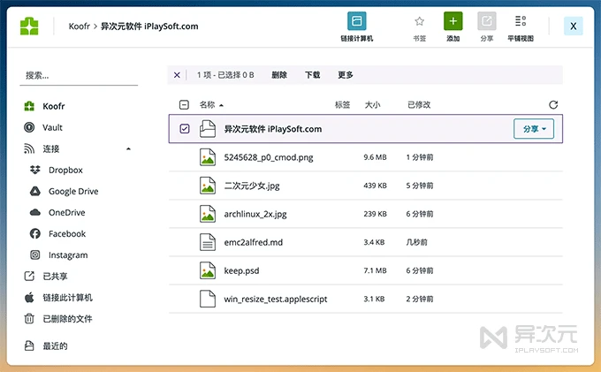The image size is (601, 372).
Task: Open file archlinux_2x.jpg
Action: [x=255, y=214]
